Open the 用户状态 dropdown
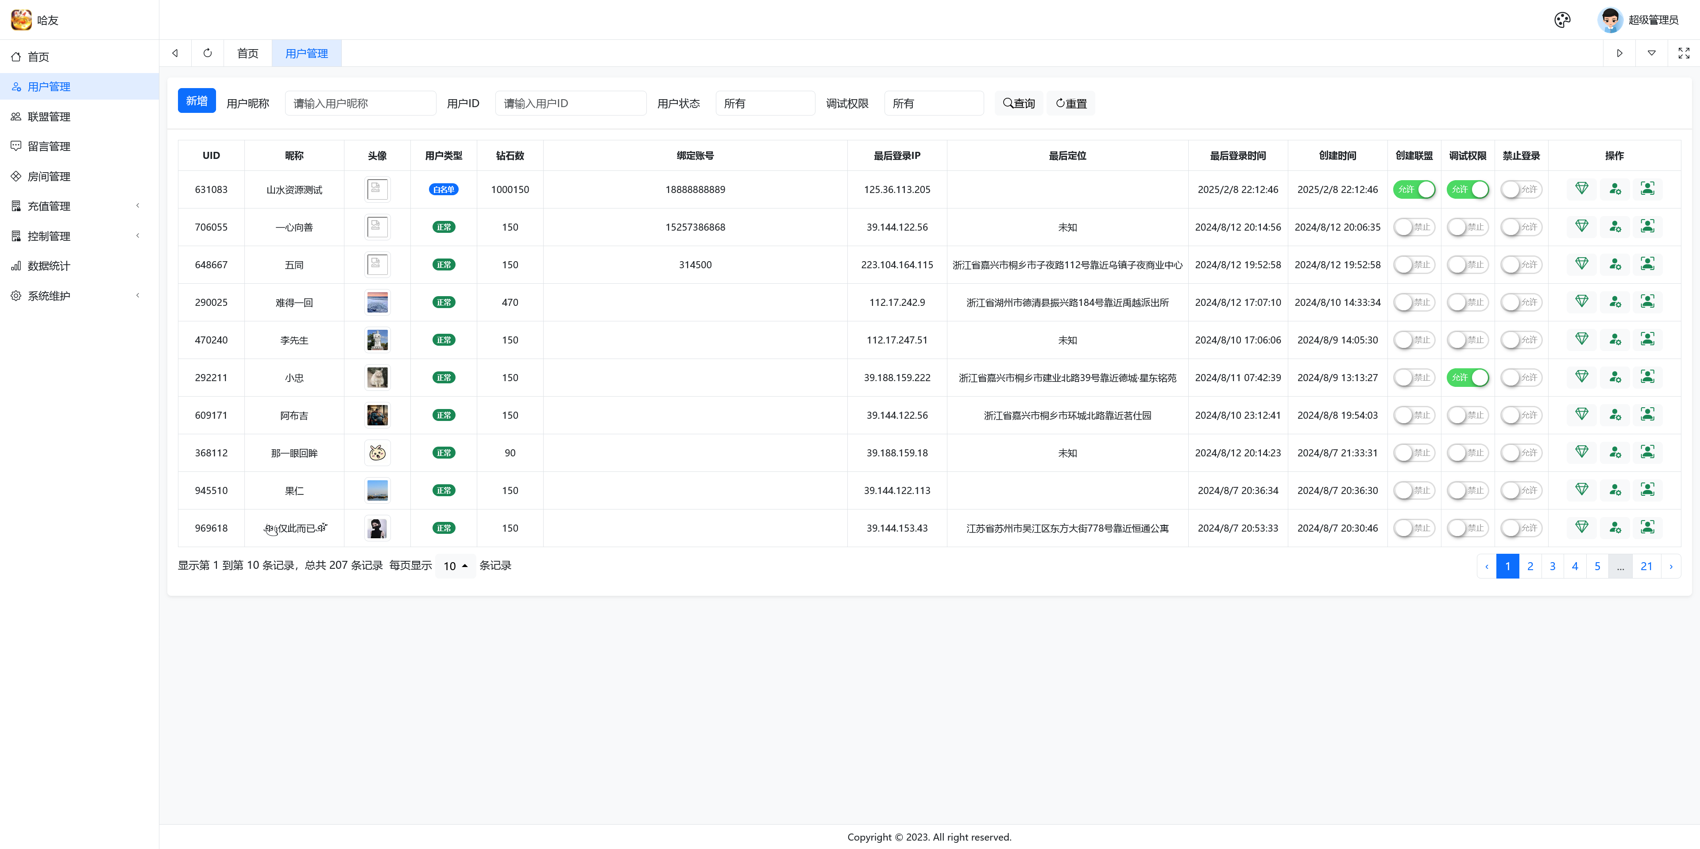 coord(765,104)
